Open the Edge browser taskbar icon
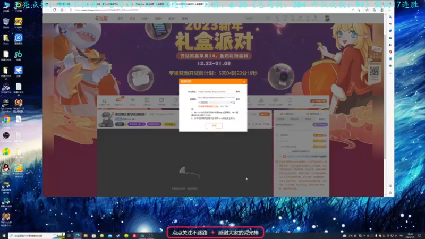The width and height of the screenshot is (425, 239). (78, 236)
